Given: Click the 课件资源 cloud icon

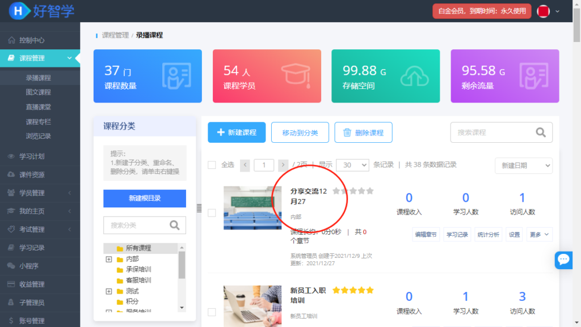Looking at the screenshot, I should (x=11, y=174).
